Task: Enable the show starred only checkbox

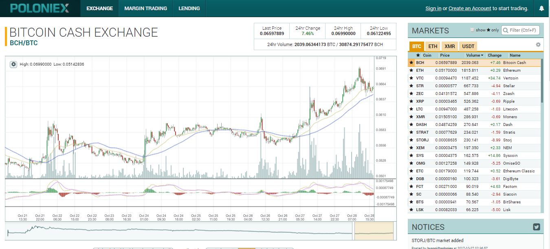Action: (x=473, y=30)
